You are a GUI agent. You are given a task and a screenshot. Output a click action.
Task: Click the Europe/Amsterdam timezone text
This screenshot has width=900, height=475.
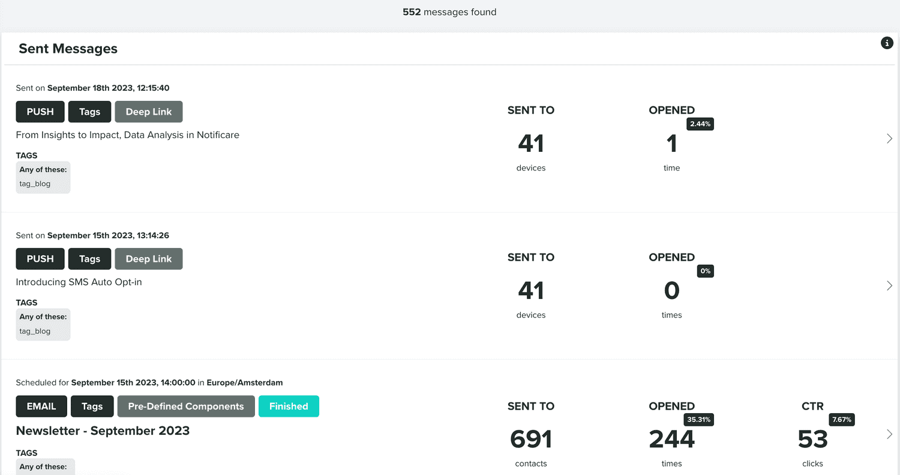coord(245,382)
